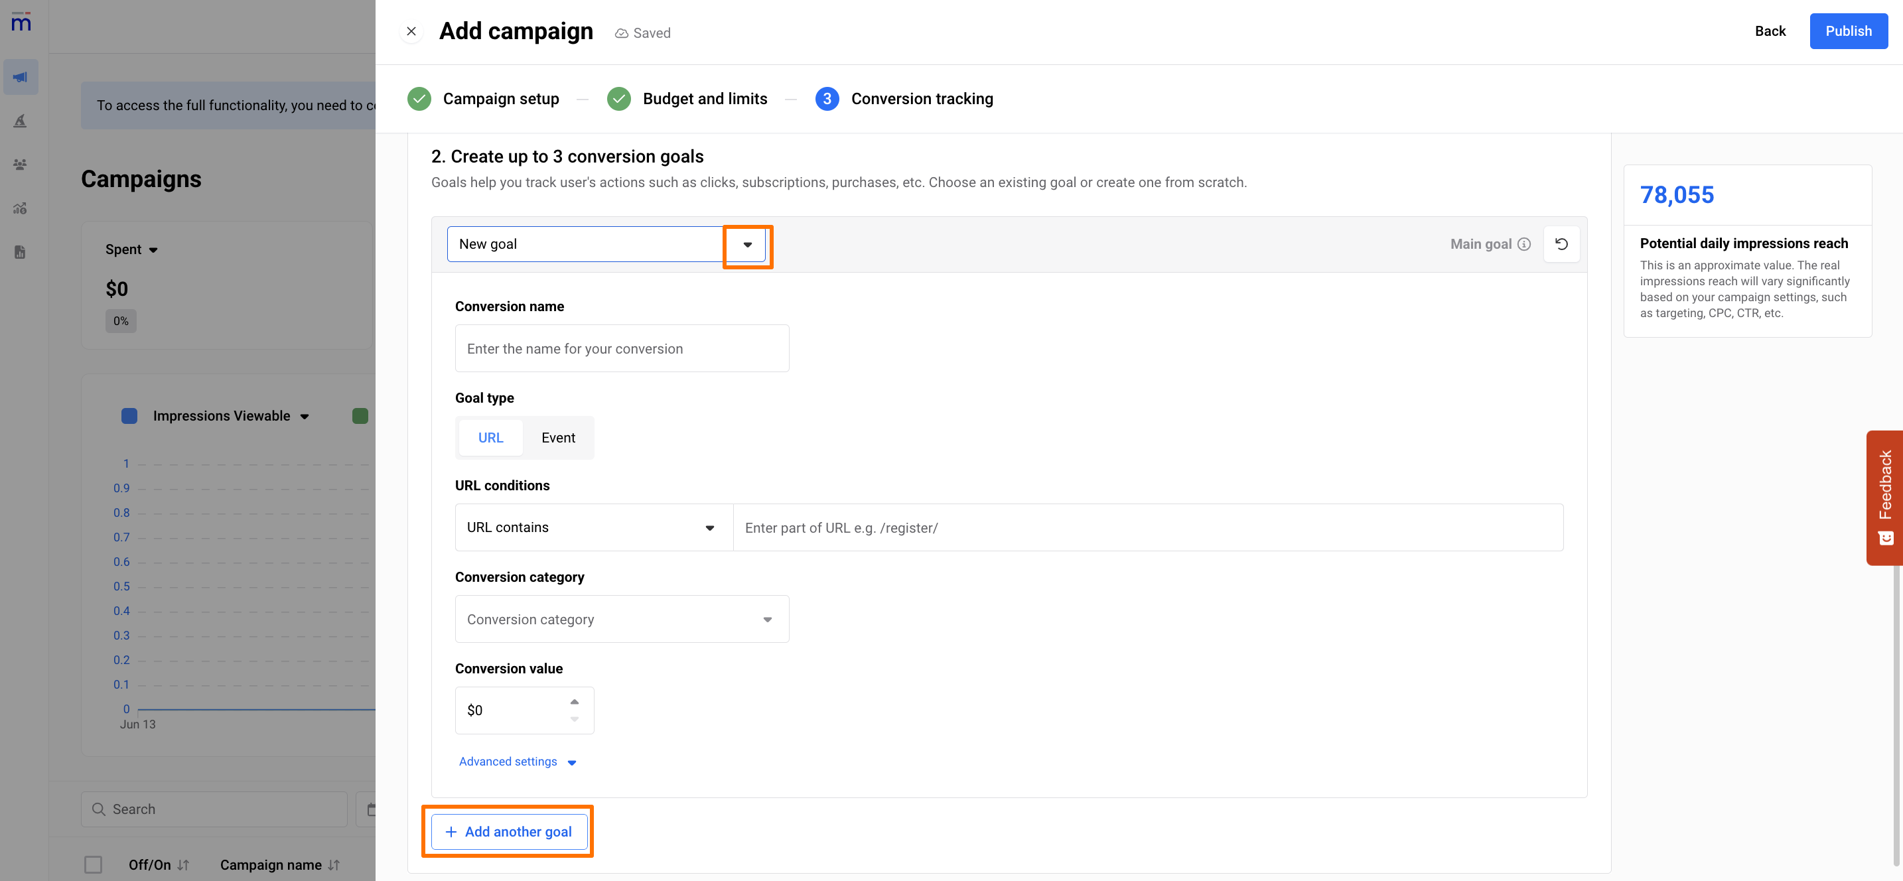Select the Event goal type
Screen dimensions: 1903x881
(x=558, y=438)
